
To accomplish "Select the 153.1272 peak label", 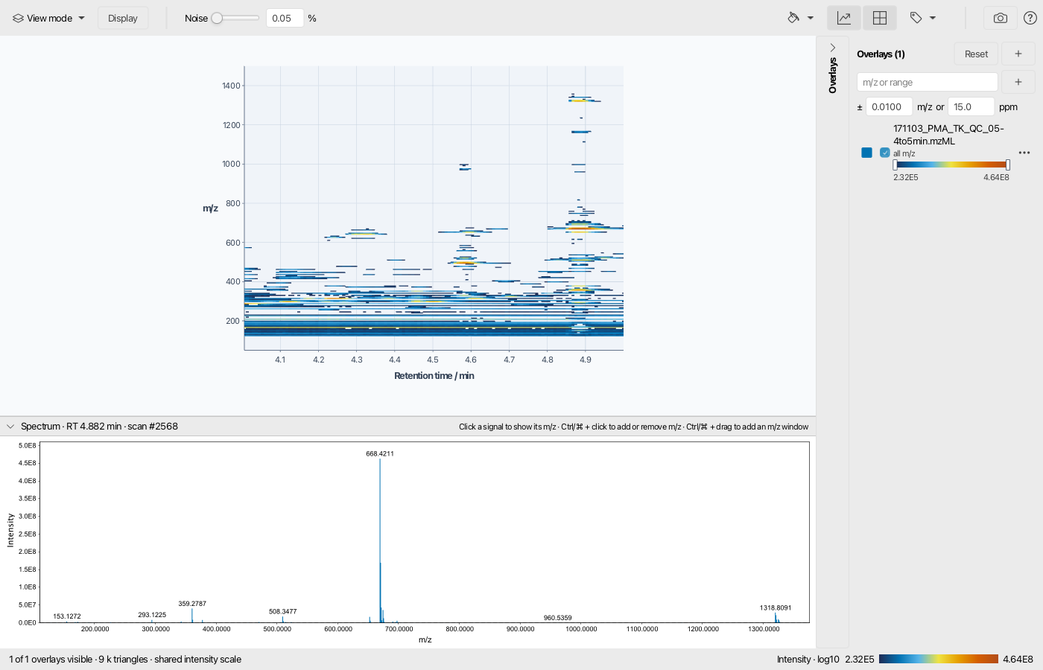I will click(x=67, y=616).
